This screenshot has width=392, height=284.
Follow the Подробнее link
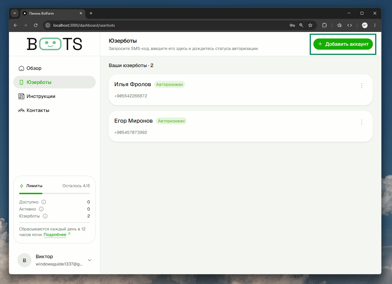point(55,235)
